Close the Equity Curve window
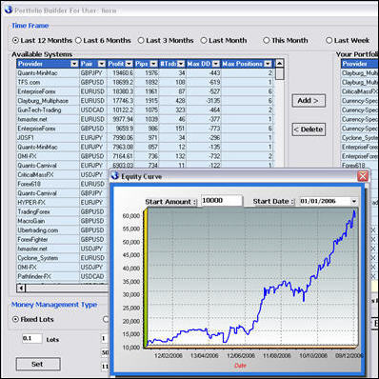The width and height of the screenshot is (379, 379). coord(363,176)
